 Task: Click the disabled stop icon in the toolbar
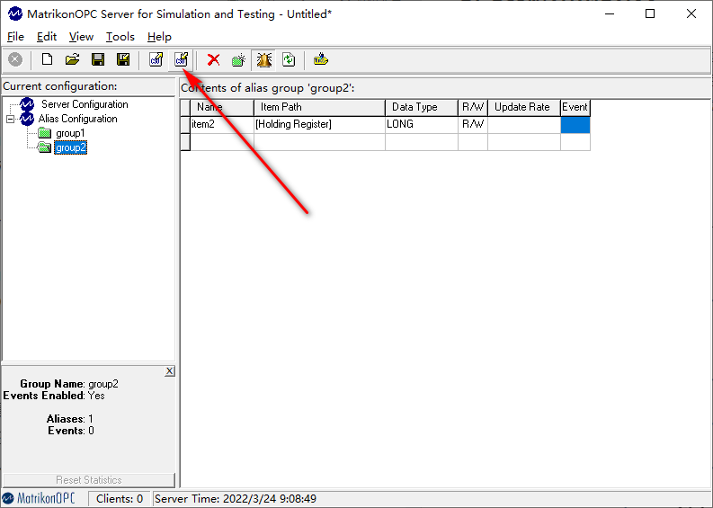(15, 59)
